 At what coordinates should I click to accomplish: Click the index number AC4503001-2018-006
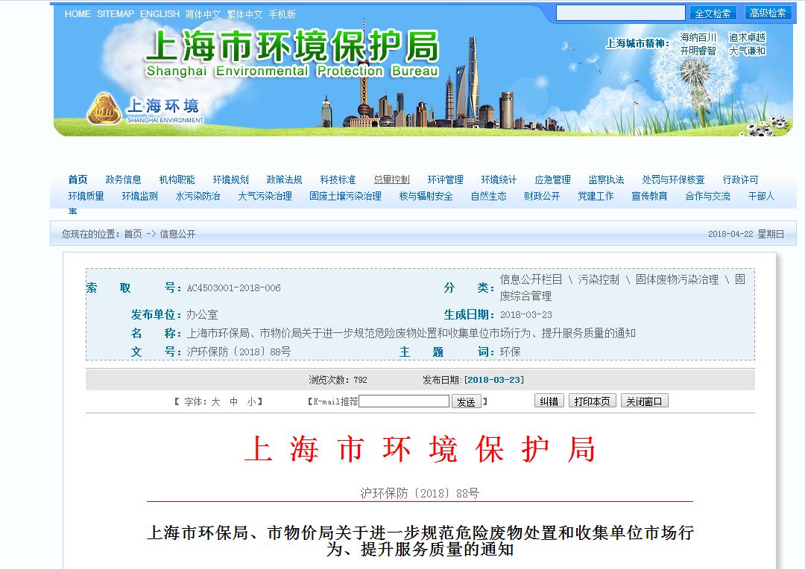[233, 288]
